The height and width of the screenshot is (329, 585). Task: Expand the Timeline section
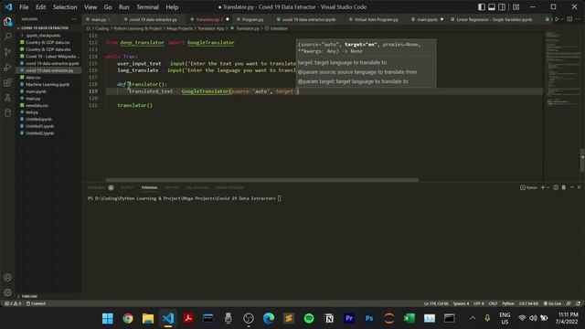29,296
